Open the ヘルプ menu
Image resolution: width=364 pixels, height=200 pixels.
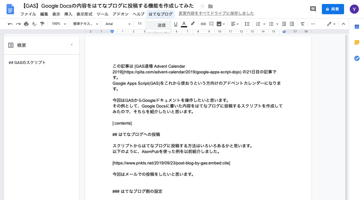tap(139, 14)
